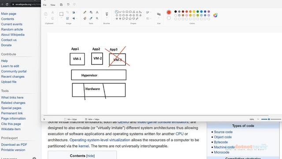Screen dimensions: 282x159
Task: Click the zoom out minus button
Action: coord(258,119)
